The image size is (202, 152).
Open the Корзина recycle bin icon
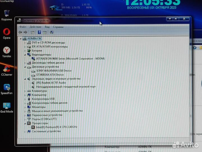[x=6, y=15]
